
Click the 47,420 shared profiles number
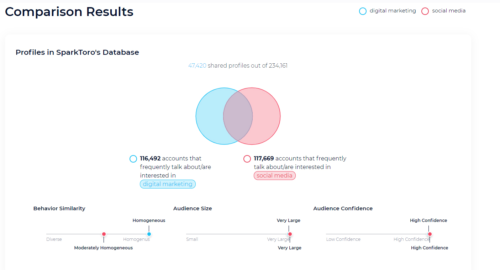(197, 65)
